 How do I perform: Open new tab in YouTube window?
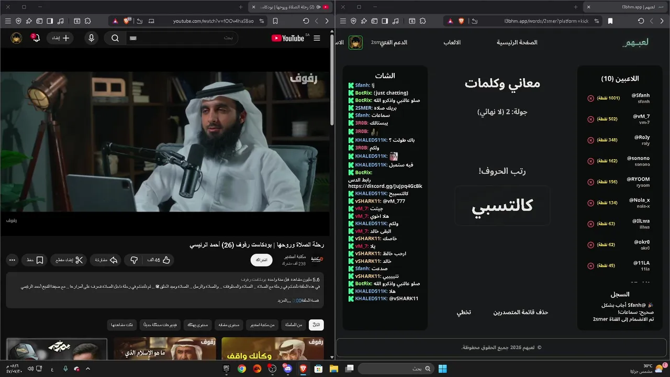tap(241, 7)
